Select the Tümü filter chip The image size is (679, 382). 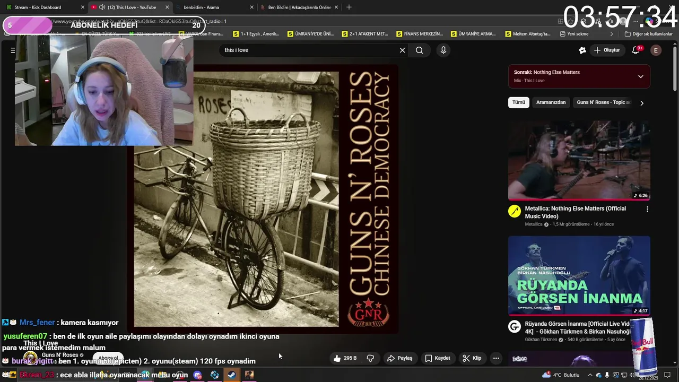tap(519, 102)
